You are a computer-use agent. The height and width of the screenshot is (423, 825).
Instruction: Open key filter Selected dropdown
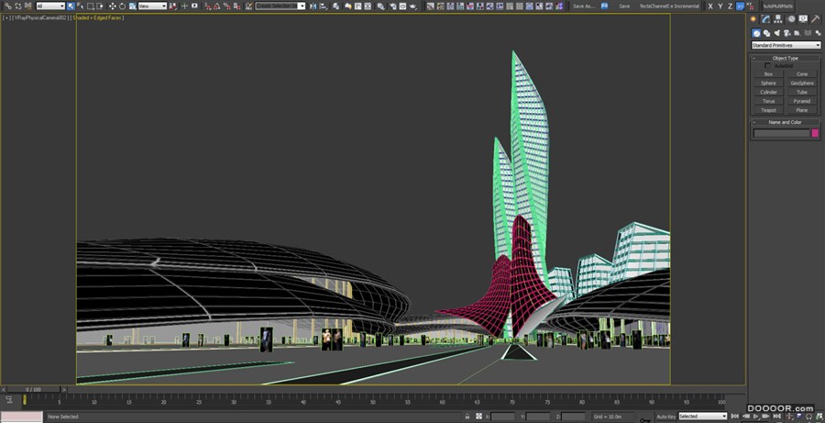click(x=702, y=417)
